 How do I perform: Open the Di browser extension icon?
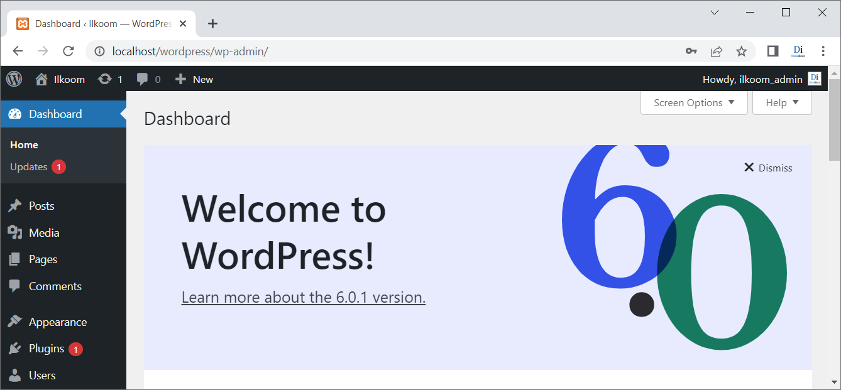pyautogui.click(x=798, y=51)
